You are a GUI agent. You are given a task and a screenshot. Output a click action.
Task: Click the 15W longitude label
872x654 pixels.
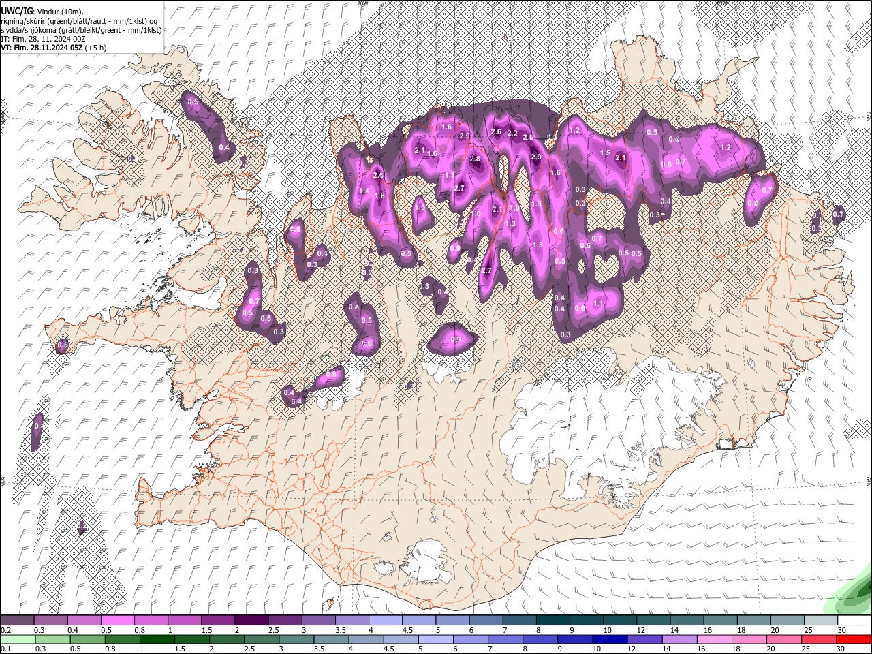click(721, 3)
